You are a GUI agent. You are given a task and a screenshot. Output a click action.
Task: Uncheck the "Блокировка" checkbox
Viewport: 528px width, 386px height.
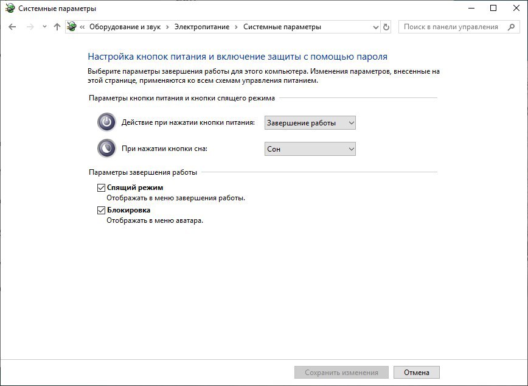(101, 210)
